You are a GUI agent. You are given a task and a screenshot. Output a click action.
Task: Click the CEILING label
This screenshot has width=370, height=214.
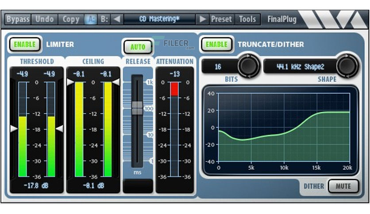coord(93,61)
